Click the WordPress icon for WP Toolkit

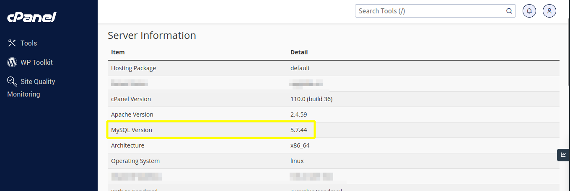(12, 62)
